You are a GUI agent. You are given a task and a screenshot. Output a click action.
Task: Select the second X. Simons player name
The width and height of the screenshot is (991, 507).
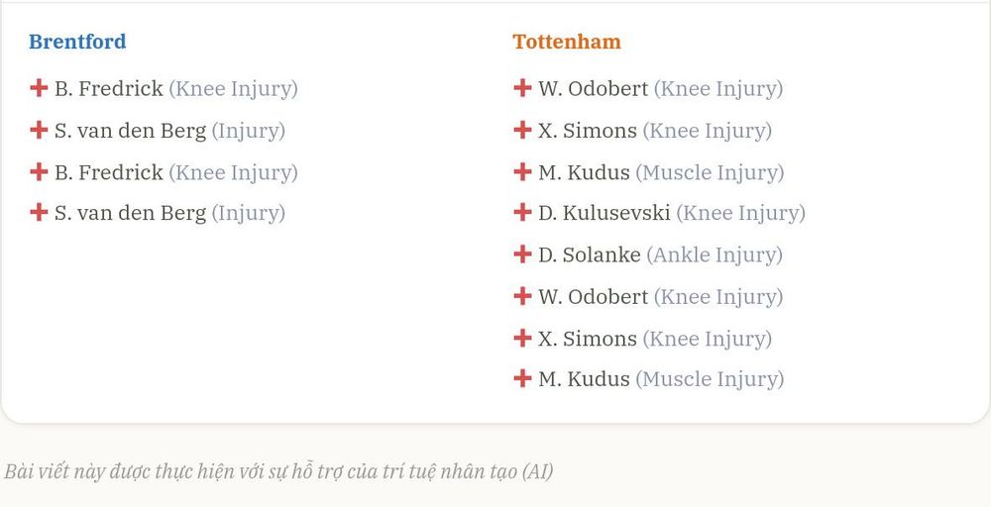588,339
